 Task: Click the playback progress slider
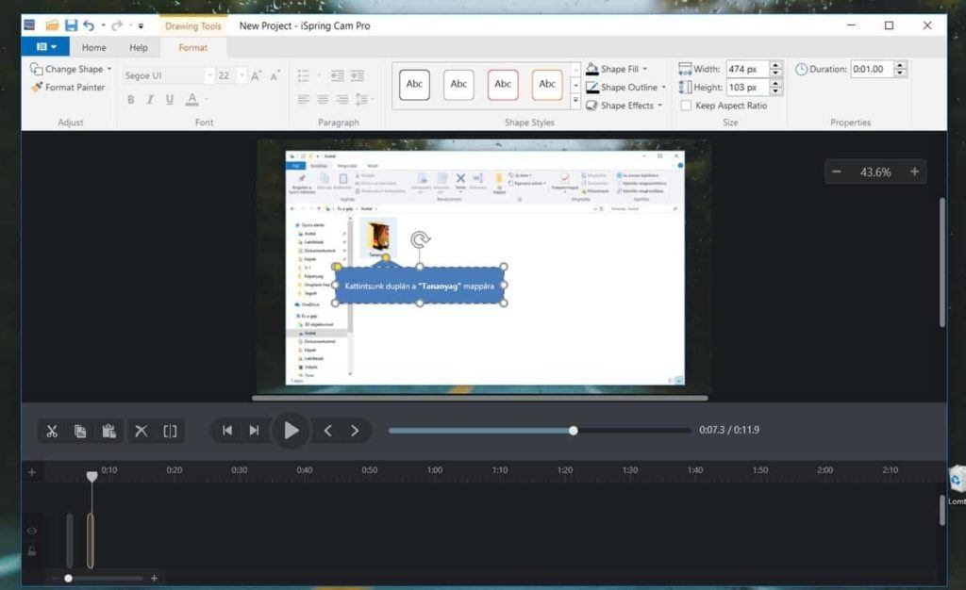point(574,431)
